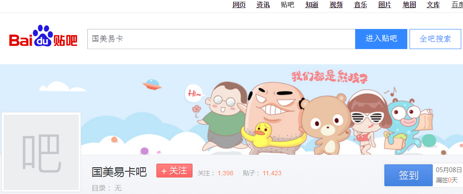463x194 pixels.
Task: Click the 国美易卡吧 forum title
Action: coord(119,172)
